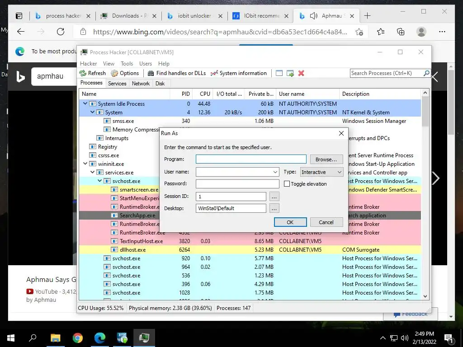
Task: Open Favorites list icon in Edge
Action: click(x=381, y=32)
